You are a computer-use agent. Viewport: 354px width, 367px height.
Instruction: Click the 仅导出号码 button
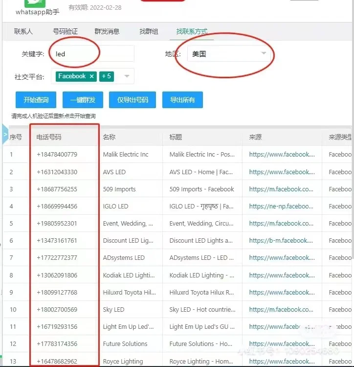(x=133, y=100)
